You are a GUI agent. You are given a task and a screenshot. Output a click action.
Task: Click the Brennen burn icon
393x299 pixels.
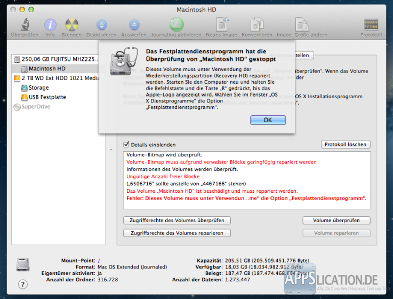(x=71, y=25)
